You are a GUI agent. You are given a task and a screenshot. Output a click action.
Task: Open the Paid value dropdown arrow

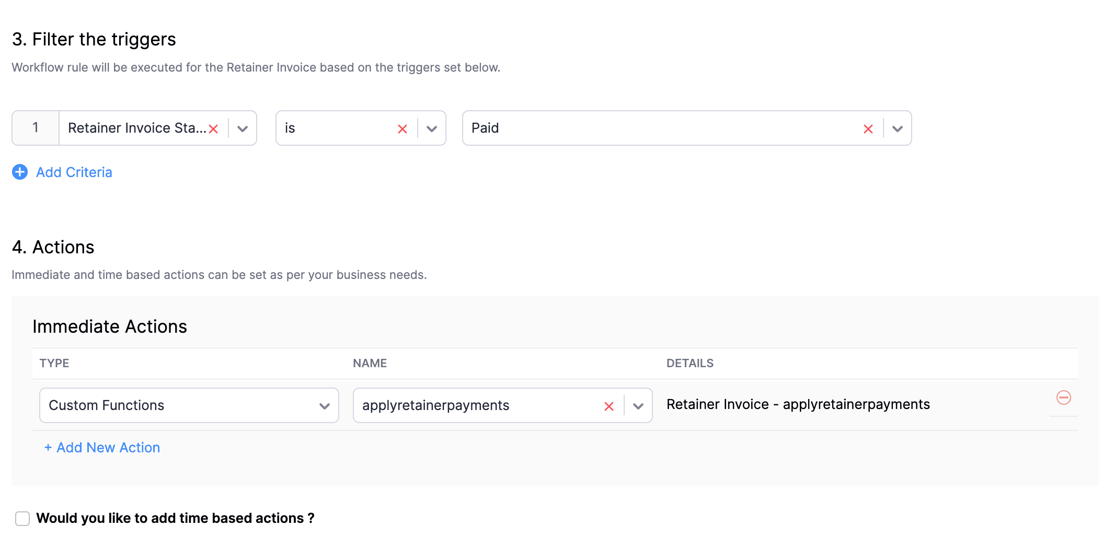898,129
